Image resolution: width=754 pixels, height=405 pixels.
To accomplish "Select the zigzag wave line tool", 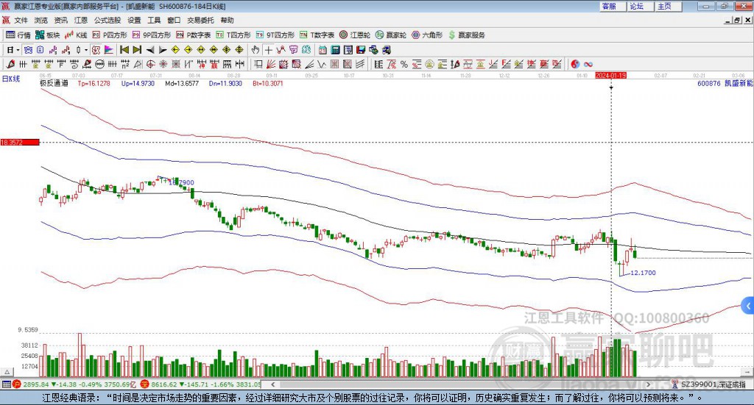I will [322, 64].
